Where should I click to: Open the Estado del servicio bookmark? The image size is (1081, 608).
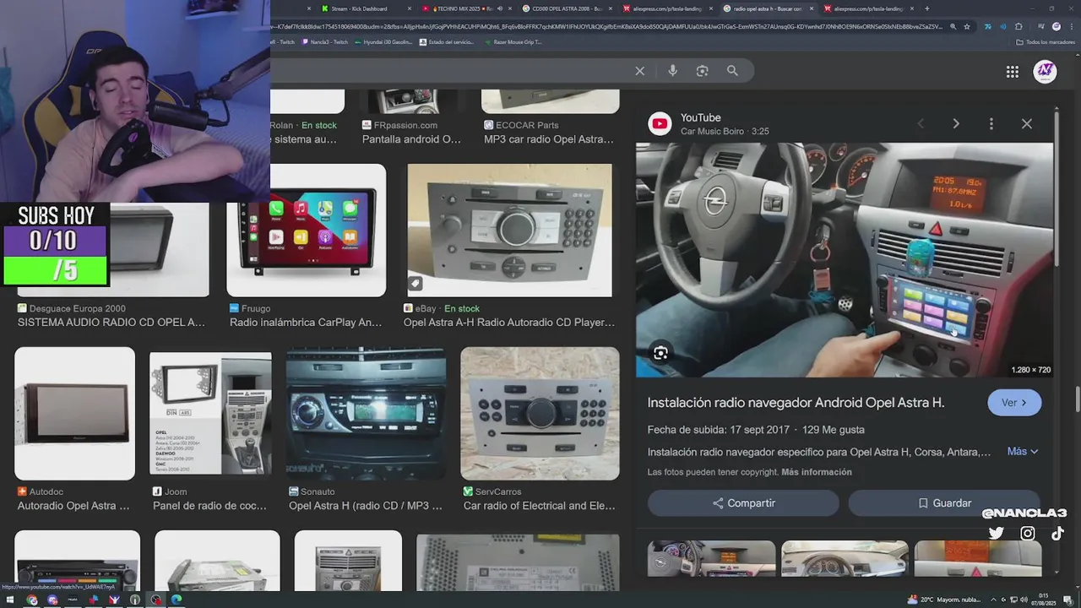tap(447, 41)
